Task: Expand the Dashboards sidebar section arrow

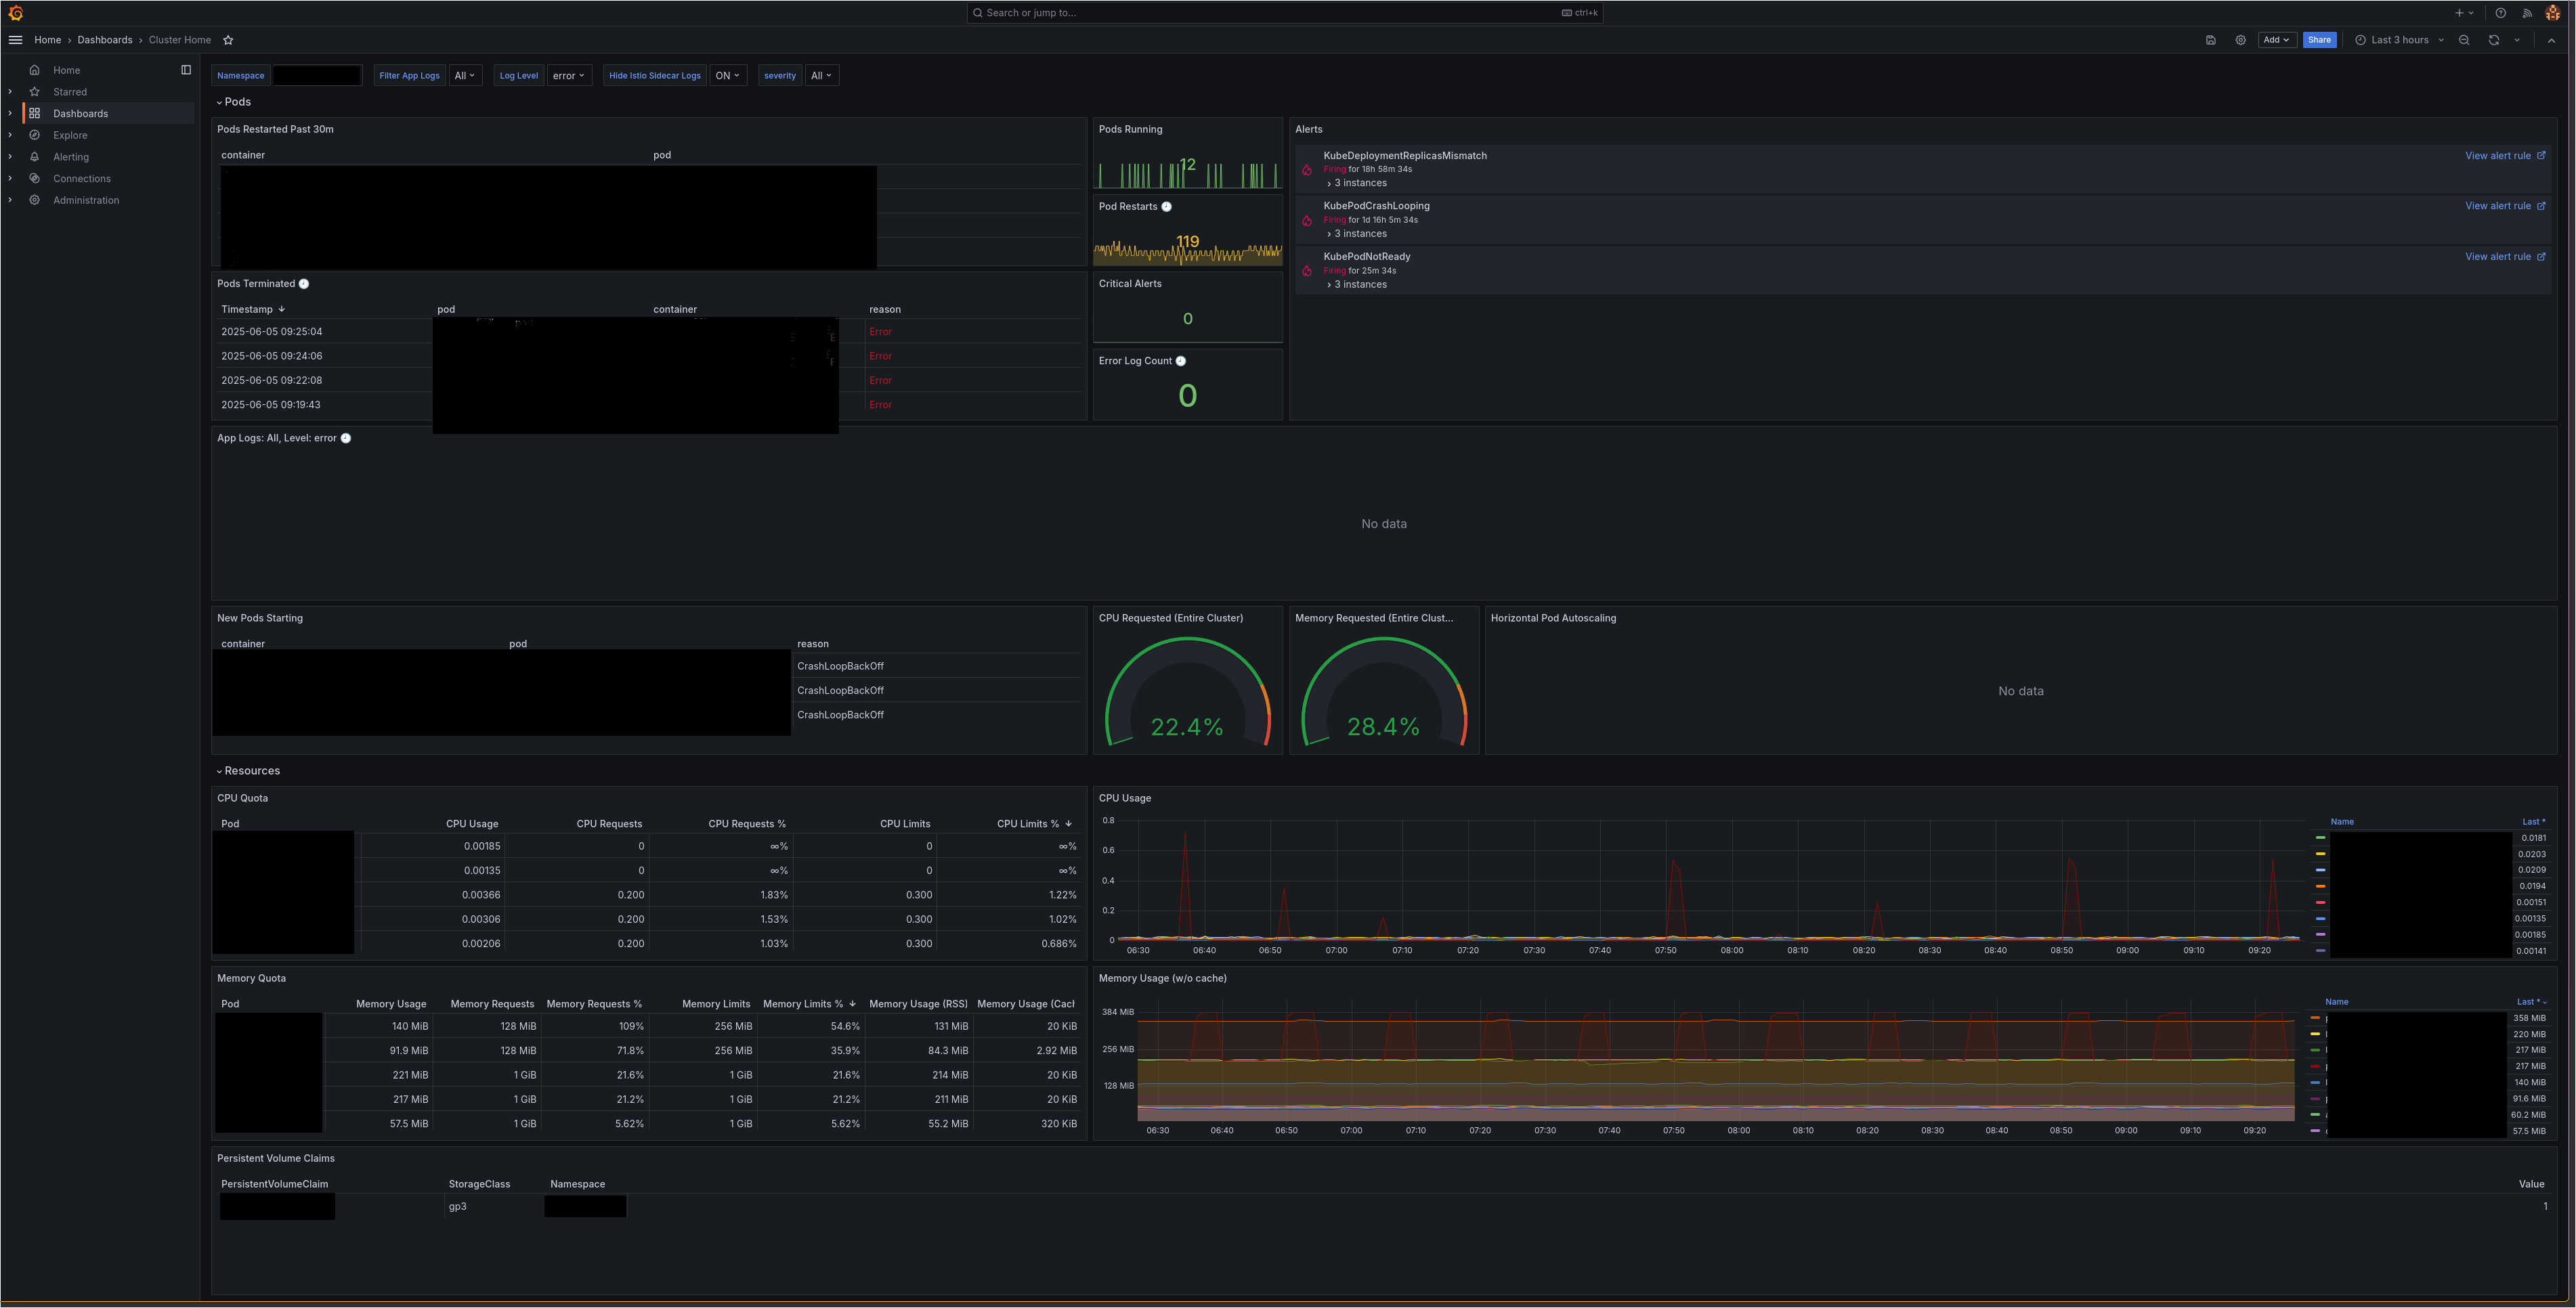Action: pyautogui.click(x=10, y=113)
